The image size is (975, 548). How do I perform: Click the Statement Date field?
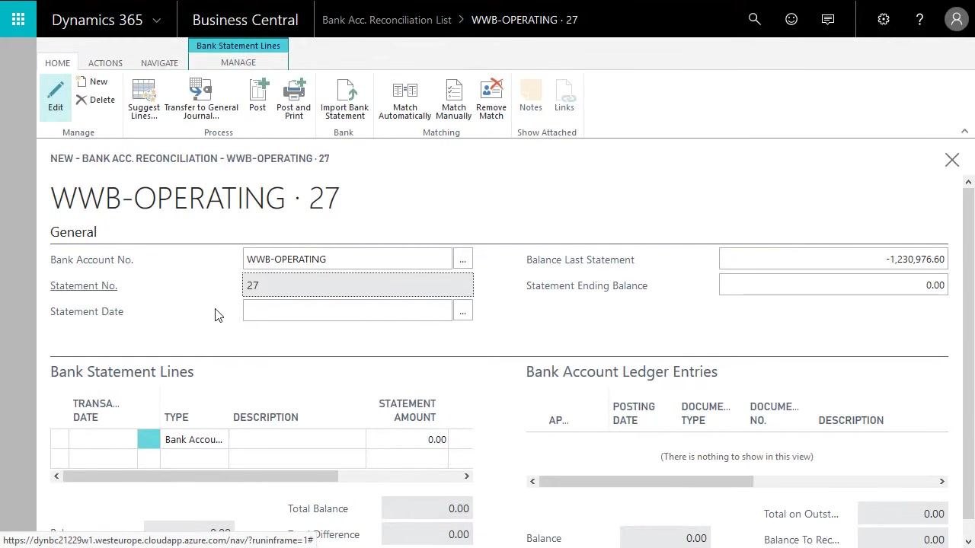coord(347,311)
